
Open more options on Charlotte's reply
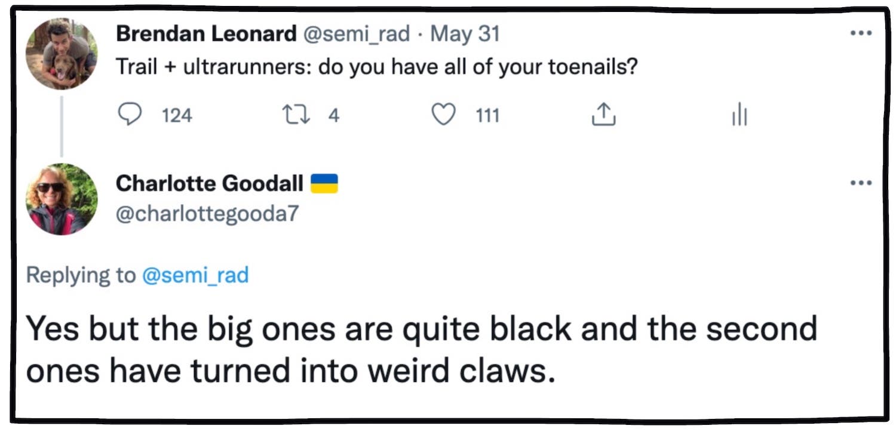(861, 183)
